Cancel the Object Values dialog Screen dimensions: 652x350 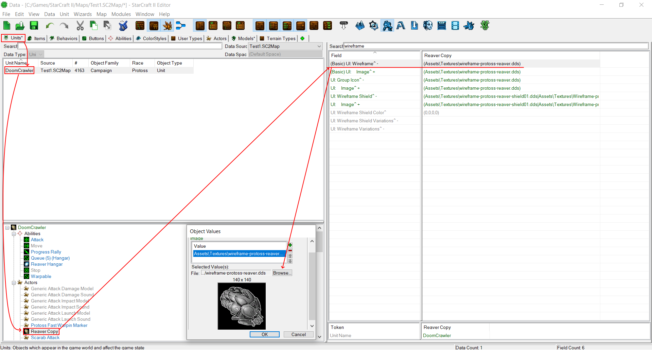299,334
